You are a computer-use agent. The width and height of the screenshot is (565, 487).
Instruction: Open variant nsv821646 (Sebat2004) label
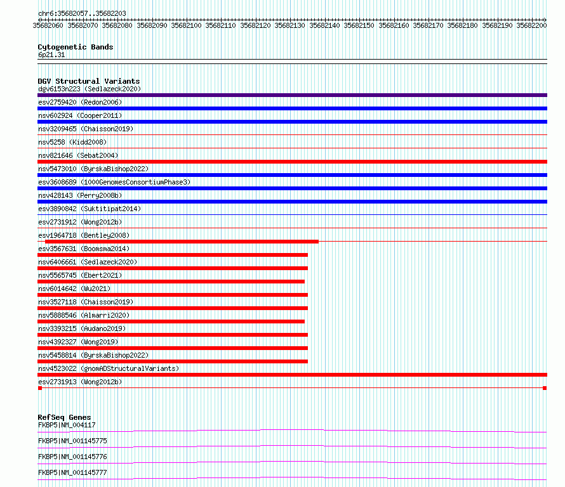tap(78, 155)
